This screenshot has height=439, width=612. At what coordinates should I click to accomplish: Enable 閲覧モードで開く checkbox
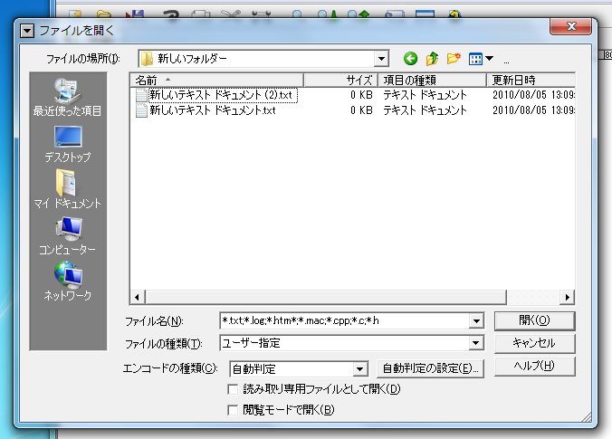click(x=234, y=410)
